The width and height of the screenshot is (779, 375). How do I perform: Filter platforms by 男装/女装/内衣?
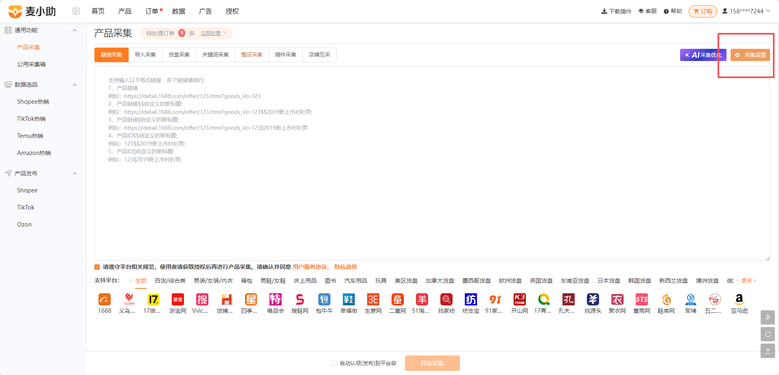(213, 281)
